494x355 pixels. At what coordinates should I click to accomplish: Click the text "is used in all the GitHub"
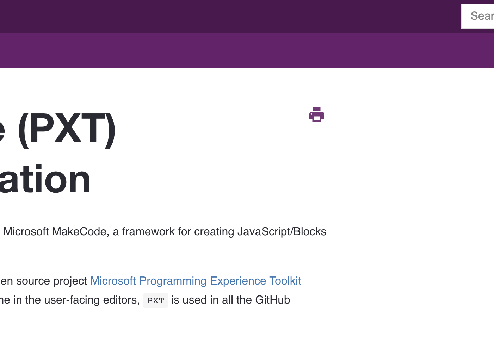tap(231, 300)
